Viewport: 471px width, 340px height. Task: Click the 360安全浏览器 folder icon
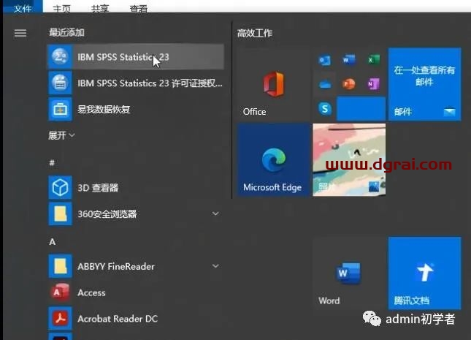60,214
